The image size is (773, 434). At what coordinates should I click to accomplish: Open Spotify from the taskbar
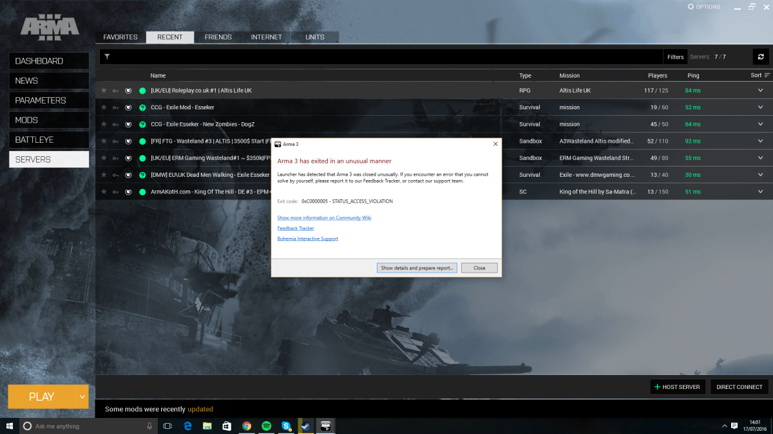(266, 426)
